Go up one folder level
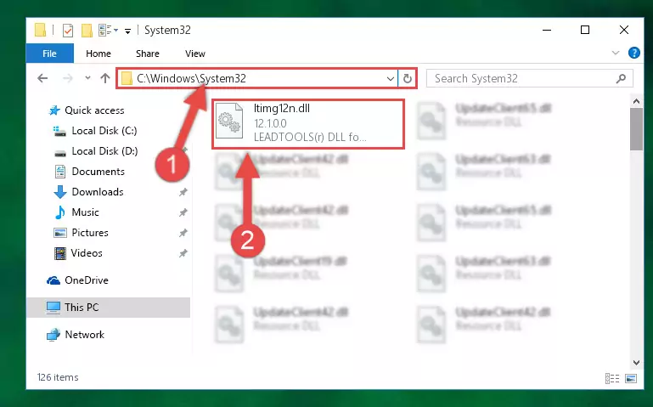Image resolution: width=653 pixels, height=407 pixels. [x=105, y=78]
